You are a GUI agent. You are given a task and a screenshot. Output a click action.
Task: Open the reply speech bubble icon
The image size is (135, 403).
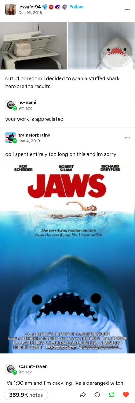click(97, 395)
